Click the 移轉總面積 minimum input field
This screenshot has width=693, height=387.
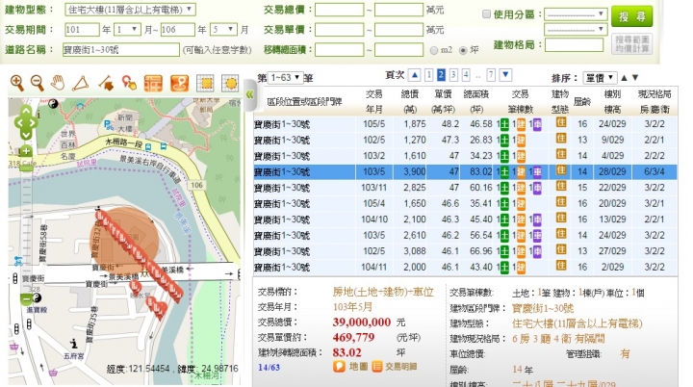340,49
